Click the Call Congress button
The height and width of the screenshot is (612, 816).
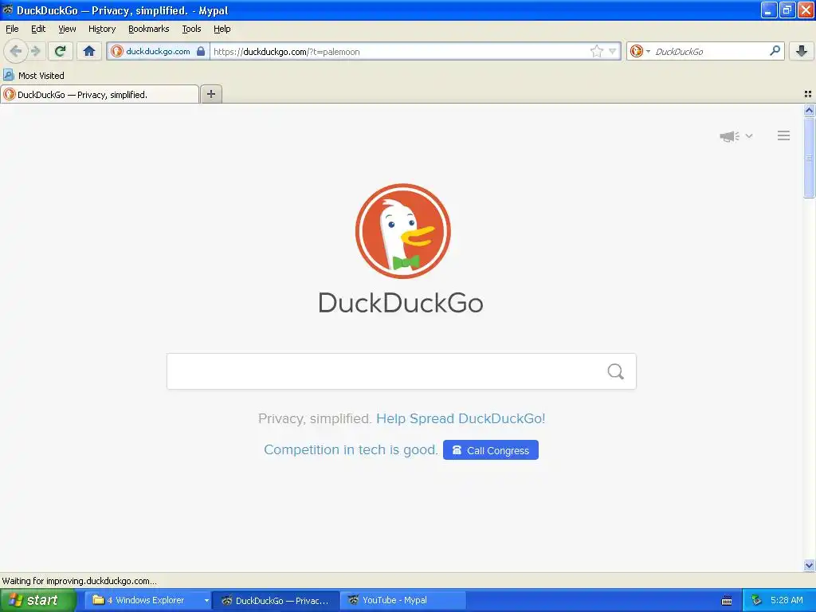[491, 450]
